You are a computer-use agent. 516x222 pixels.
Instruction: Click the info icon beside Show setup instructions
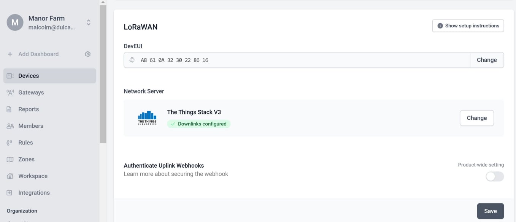440,25
